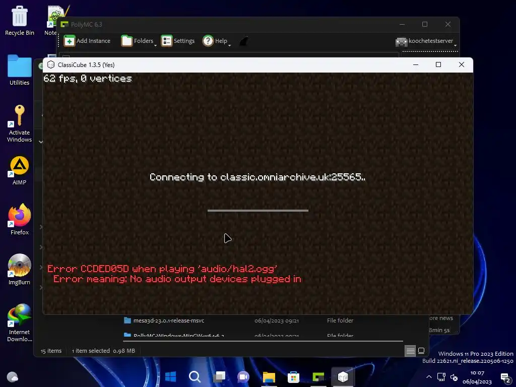Screen dimensions: 516x387
Task: Open the Help menu in PollyMC
Action: (216, 41)
